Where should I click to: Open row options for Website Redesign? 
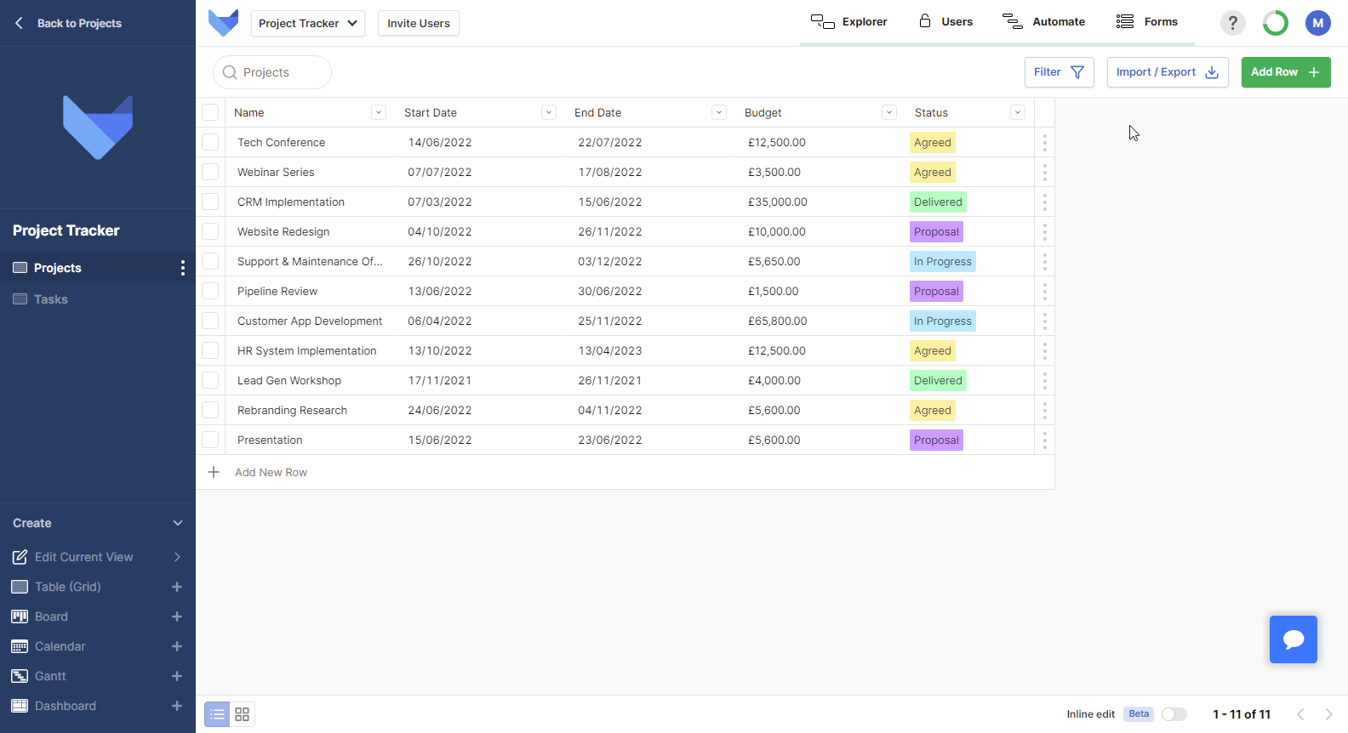click(x=1044, y=231)
